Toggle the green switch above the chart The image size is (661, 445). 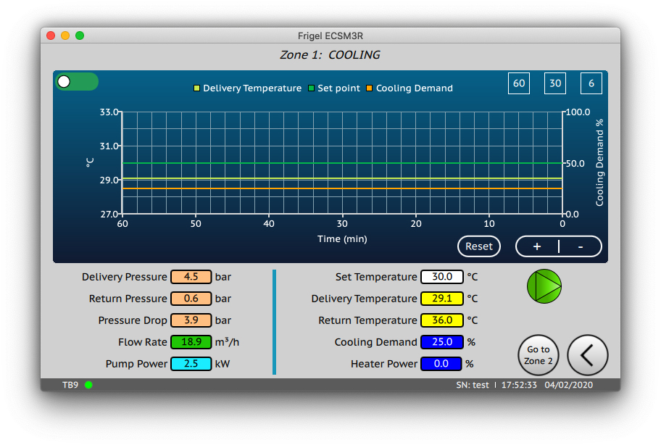[77, 82]
